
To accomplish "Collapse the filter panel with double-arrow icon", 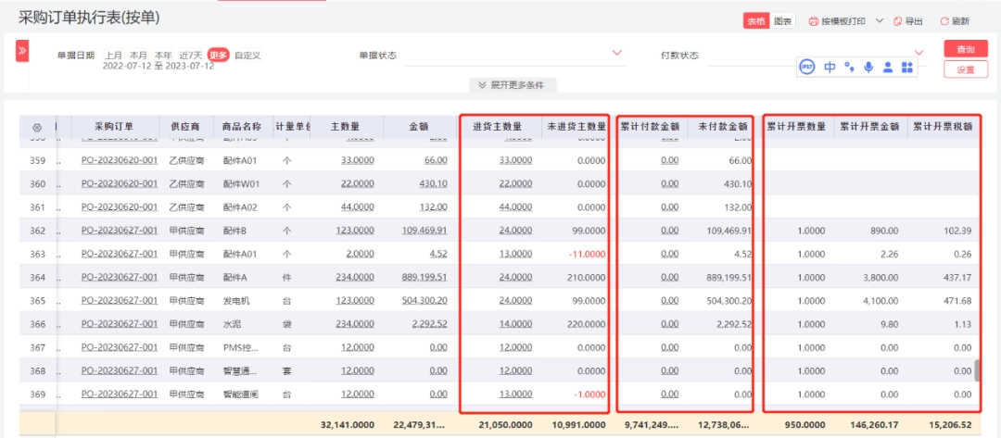I will (x=22, y=50).
